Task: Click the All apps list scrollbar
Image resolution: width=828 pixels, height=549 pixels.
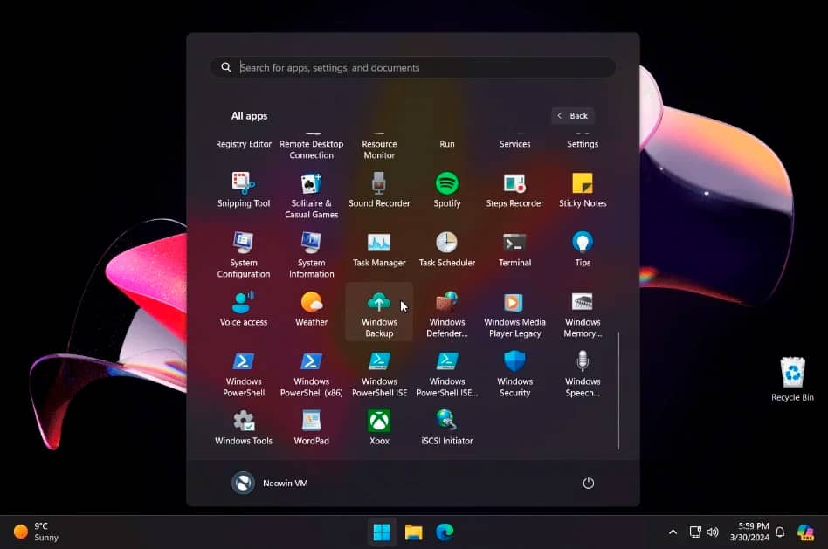Action: pyautogui.click(x=618, y=389)
